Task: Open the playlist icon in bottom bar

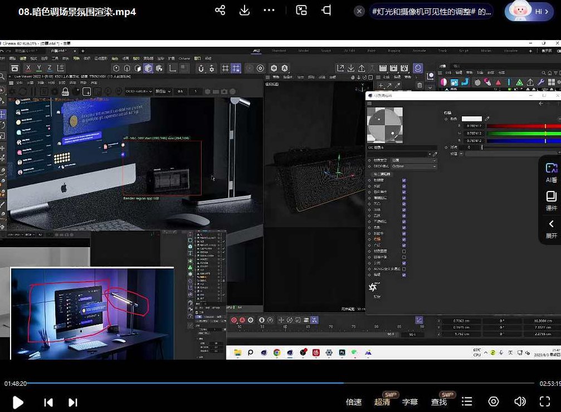Action: (467, 401)
